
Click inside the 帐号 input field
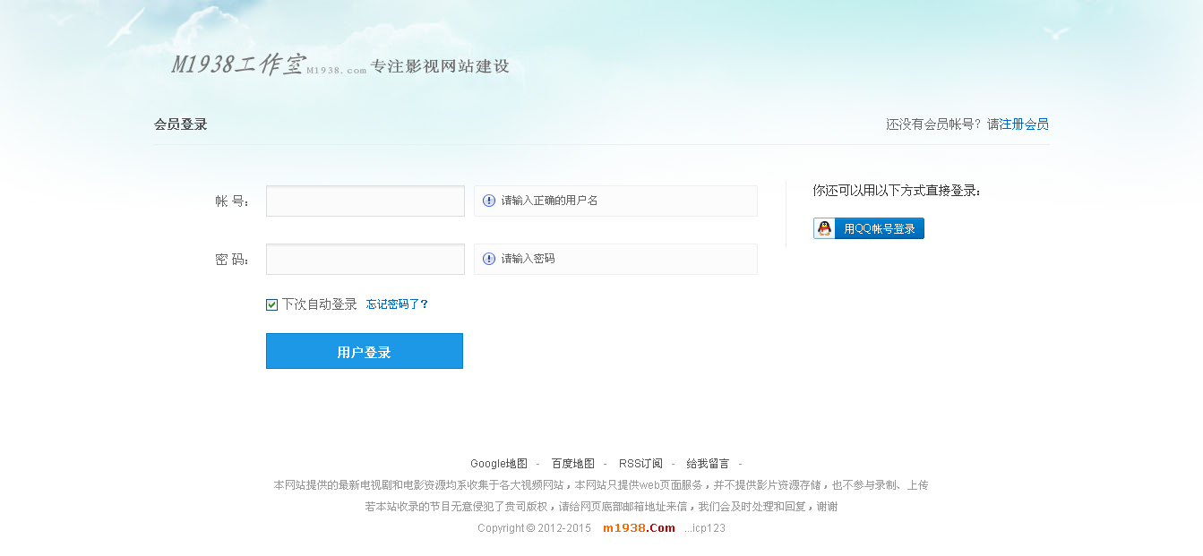tap(365, 200)
